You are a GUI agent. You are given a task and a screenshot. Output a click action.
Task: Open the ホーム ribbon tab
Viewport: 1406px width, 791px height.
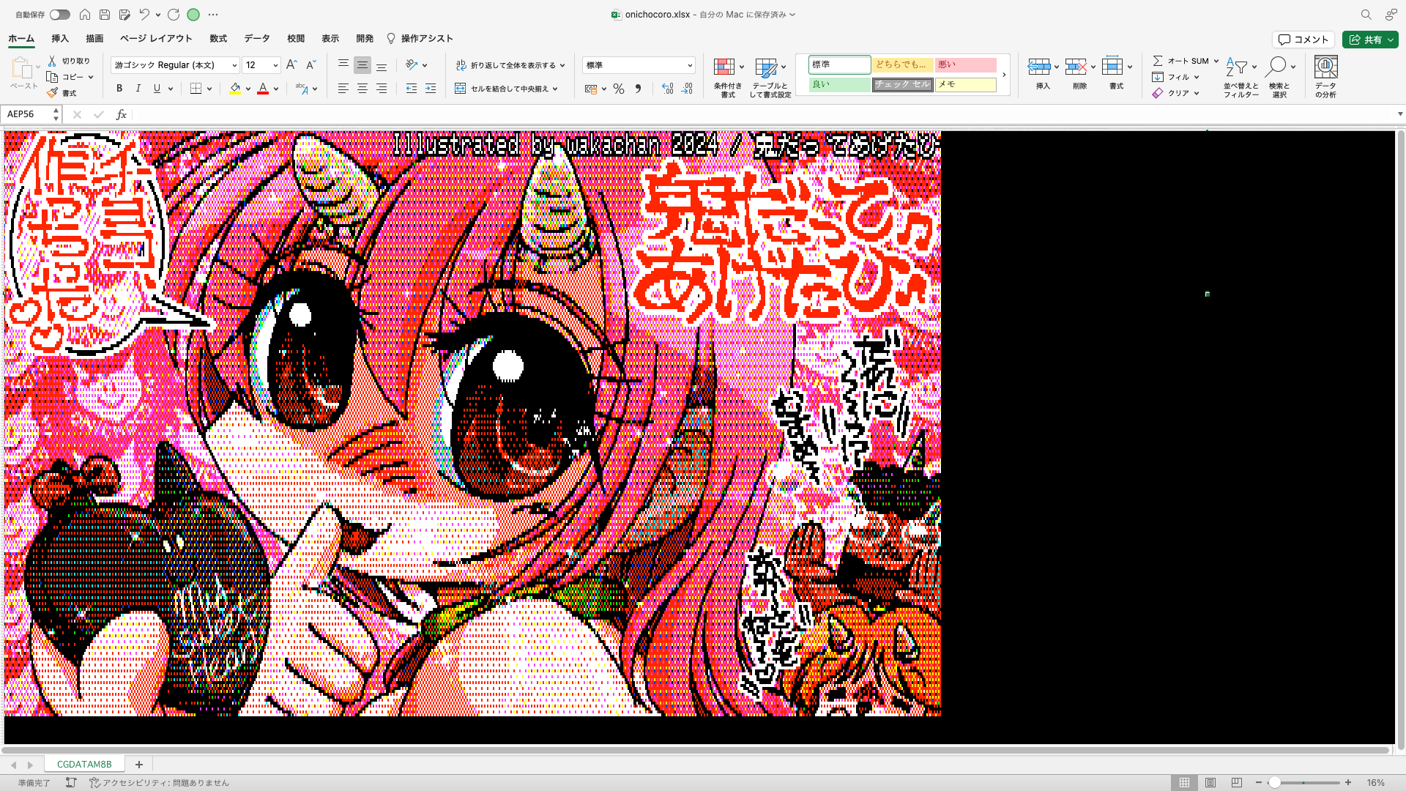(x=21, y=38)
